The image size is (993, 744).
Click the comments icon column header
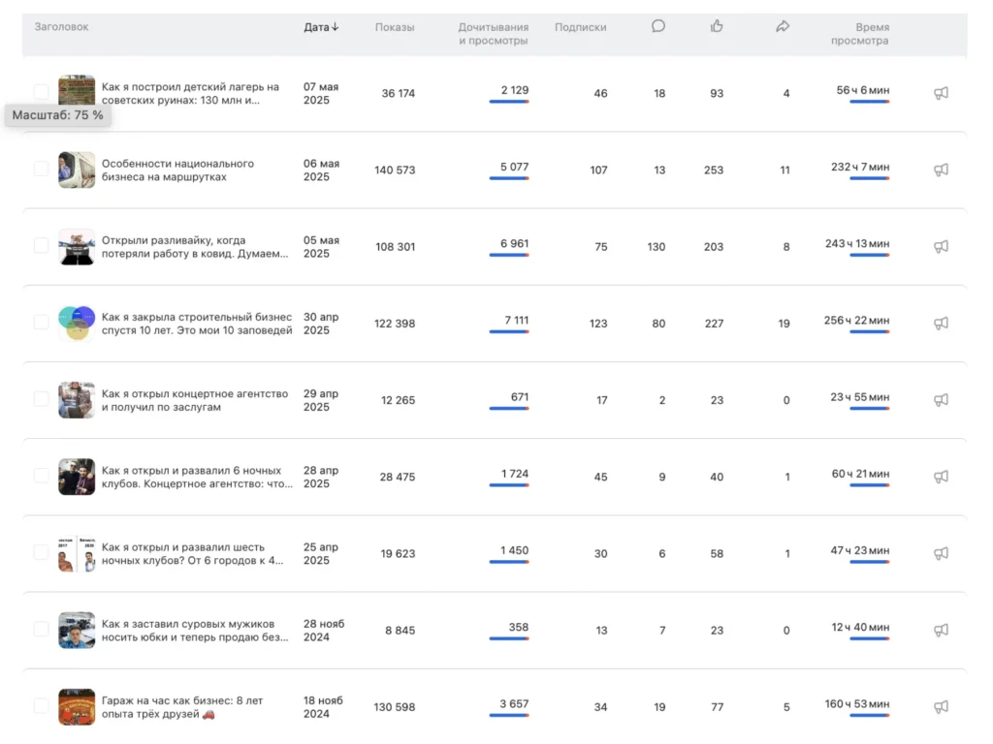658,26
